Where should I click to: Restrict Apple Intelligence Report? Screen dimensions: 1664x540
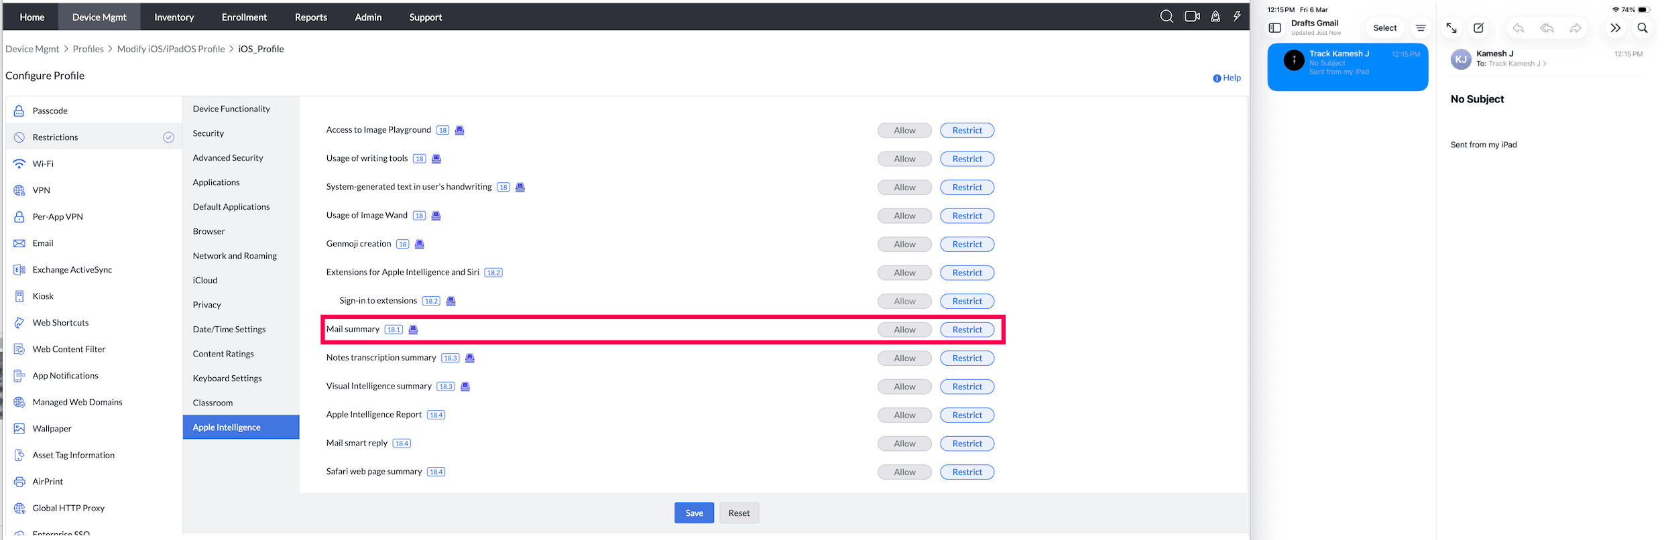coord(967,415)
